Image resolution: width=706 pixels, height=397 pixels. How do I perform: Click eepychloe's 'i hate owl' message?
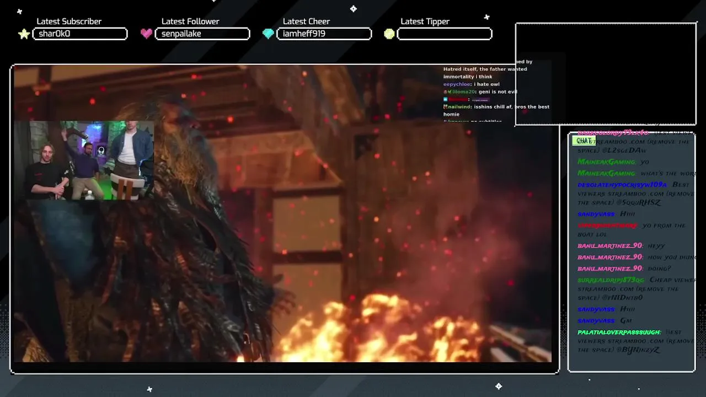click(472, 84)
